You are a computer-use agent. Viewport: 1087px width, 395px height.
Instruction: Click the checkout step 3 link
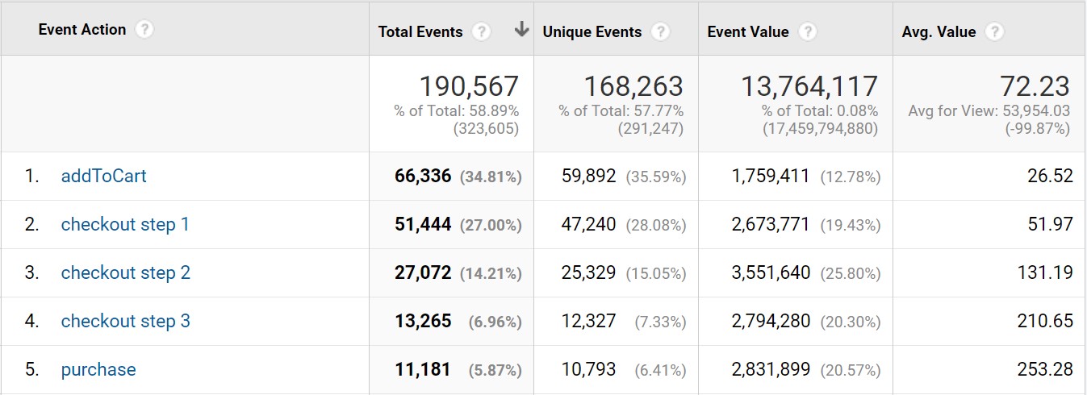125,321
